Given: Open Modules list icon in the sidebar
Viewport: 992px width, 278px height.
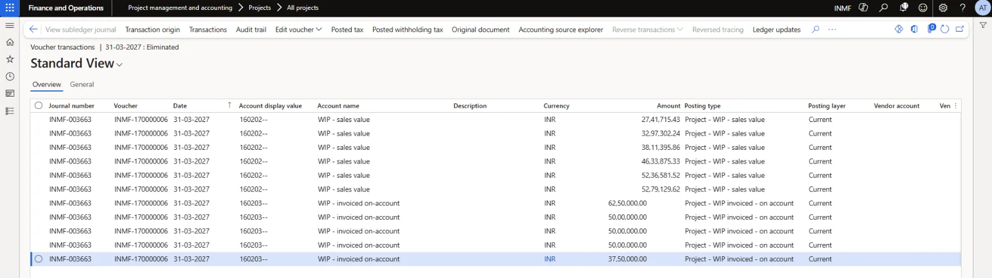Looking at the screenshot, I should [9, 111].
